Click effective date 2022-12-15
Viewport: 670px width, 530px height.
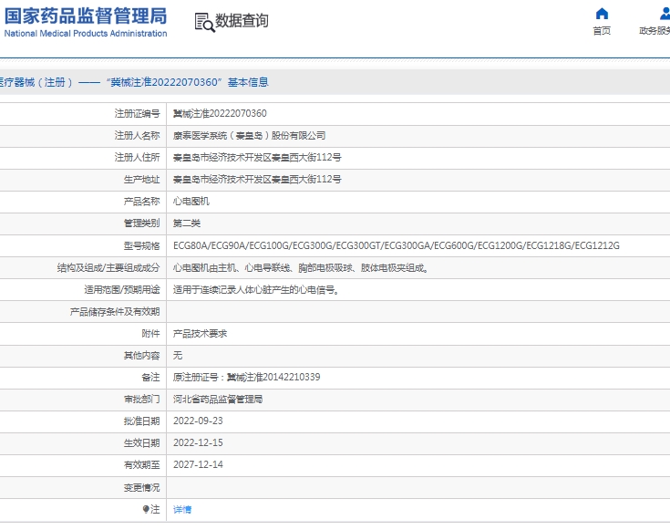198,442
